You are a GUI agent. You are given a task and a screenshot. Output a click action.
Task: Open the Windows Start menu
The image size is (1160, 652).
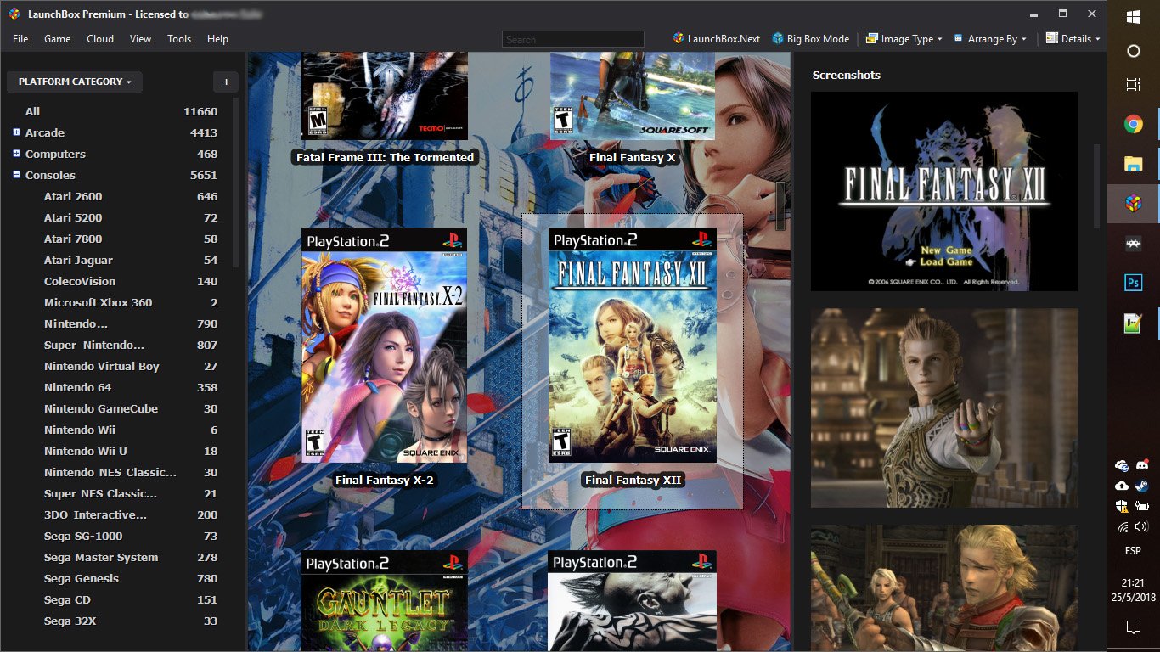(1133, 17)
